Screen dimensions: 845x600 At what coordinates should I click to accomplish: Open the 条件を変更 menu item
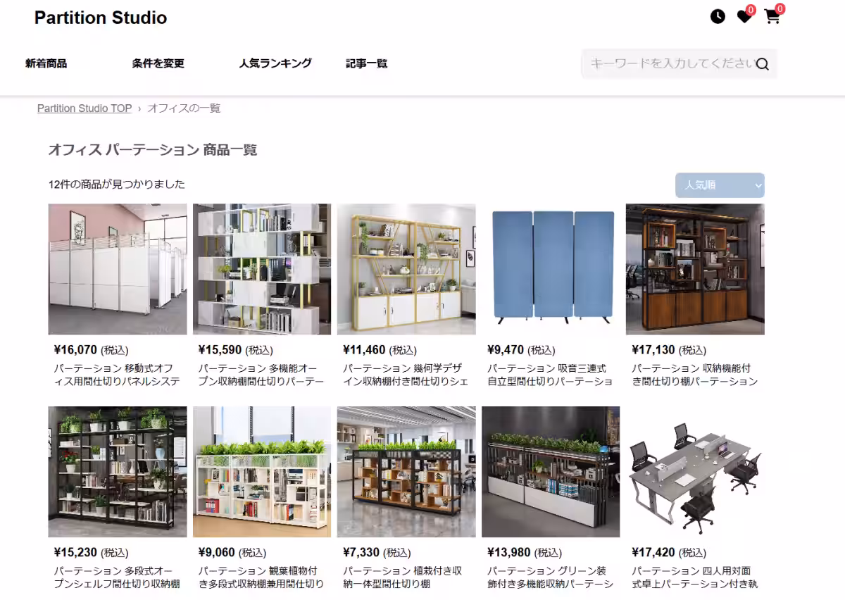(158, 63)
